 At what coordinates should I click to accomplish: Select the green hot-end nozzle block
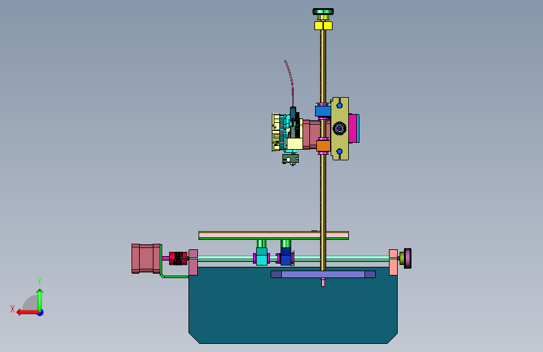[x=291, y=159]
